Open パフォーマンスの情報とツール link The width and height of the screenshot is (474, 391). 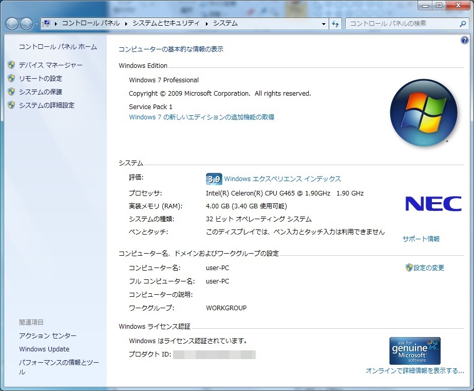59,367
